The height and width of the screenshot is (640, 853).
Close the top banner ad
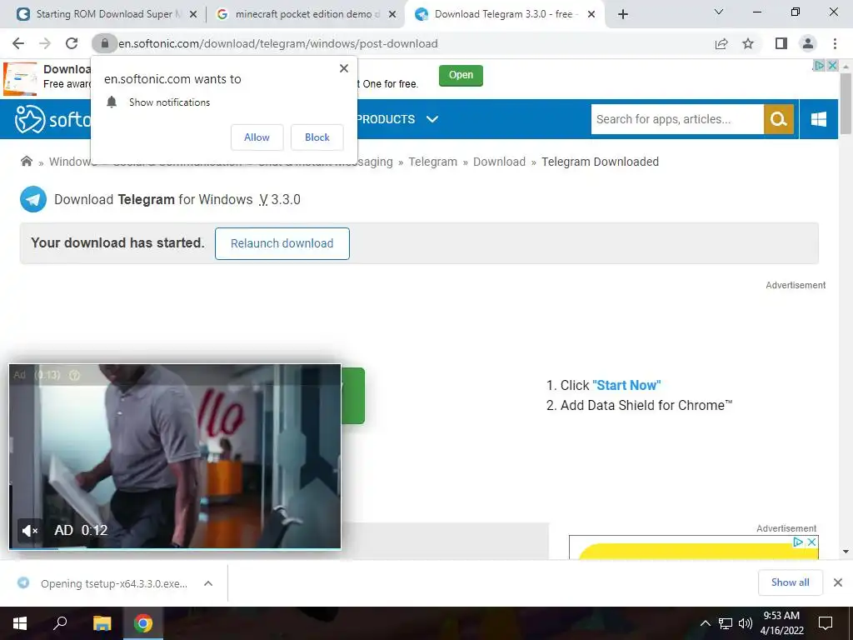pos(832,65)
